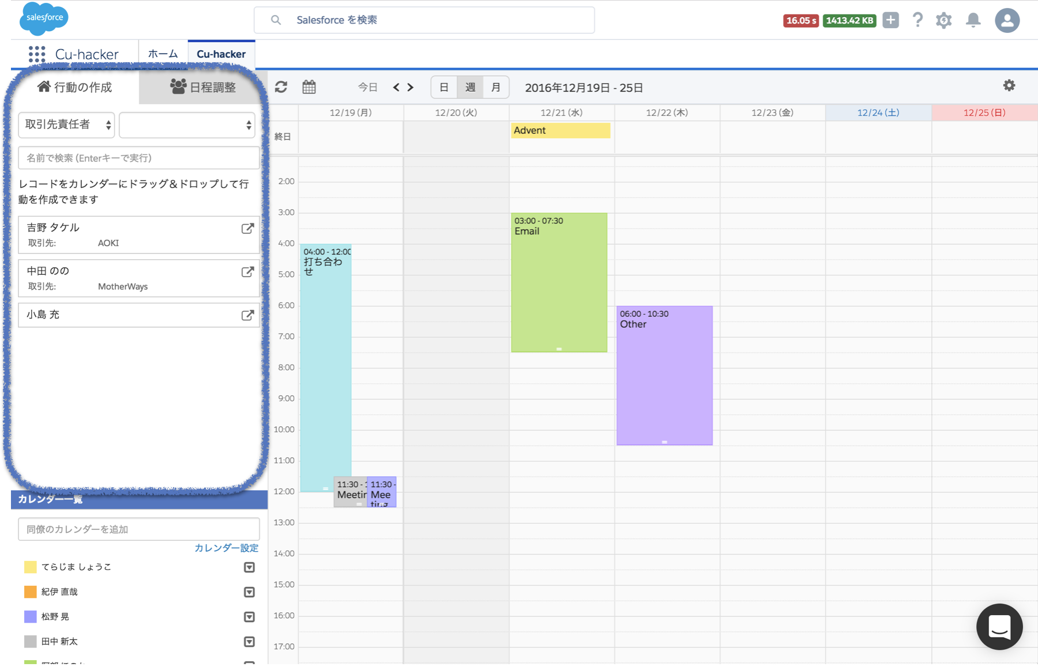Open 中田 のの record in new window
The width and height of the screenshot is (1038, 667).
tap(247, 272)
